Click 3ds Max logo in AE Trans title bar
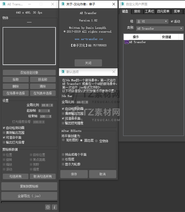The image size is (185, 212). pyautogui.click(x=4, y=4)
